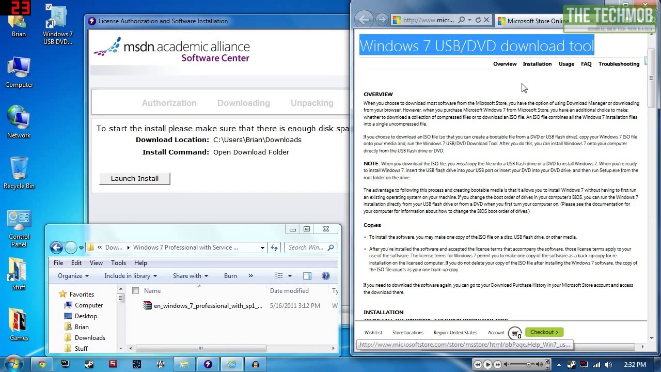
Task: Select the Computer desktop icon
Action: tap(19, 72)
